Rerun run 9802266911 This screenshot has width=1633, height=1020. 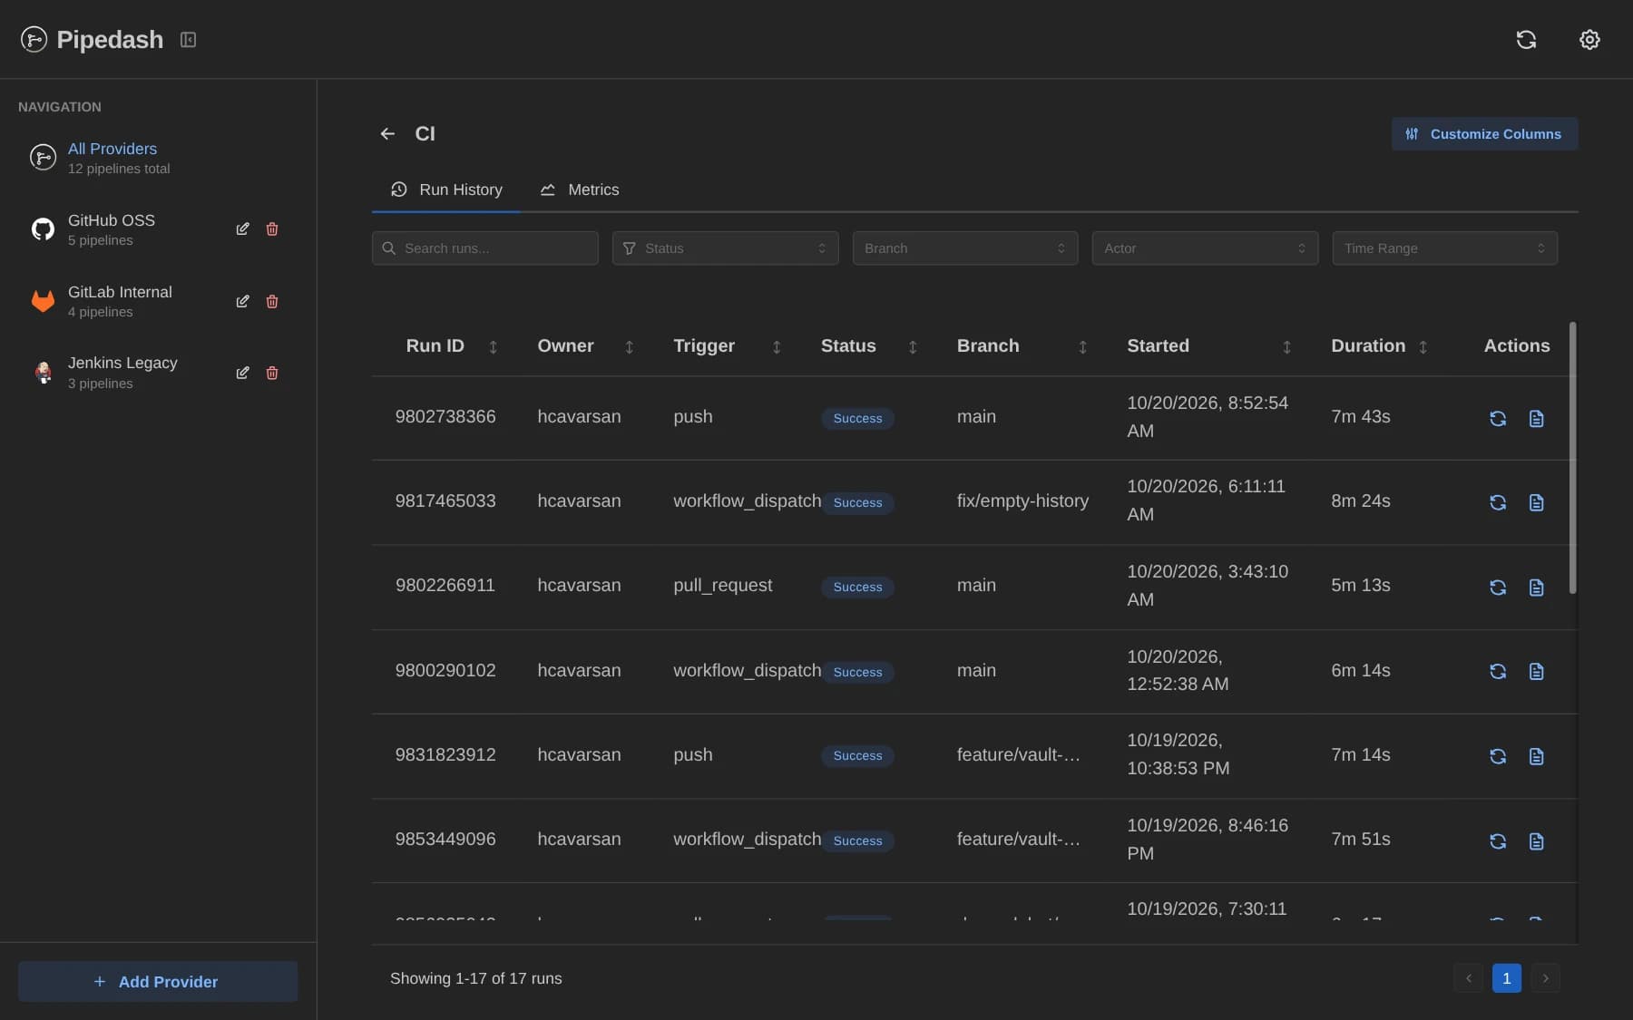[x=1498, y=588]
